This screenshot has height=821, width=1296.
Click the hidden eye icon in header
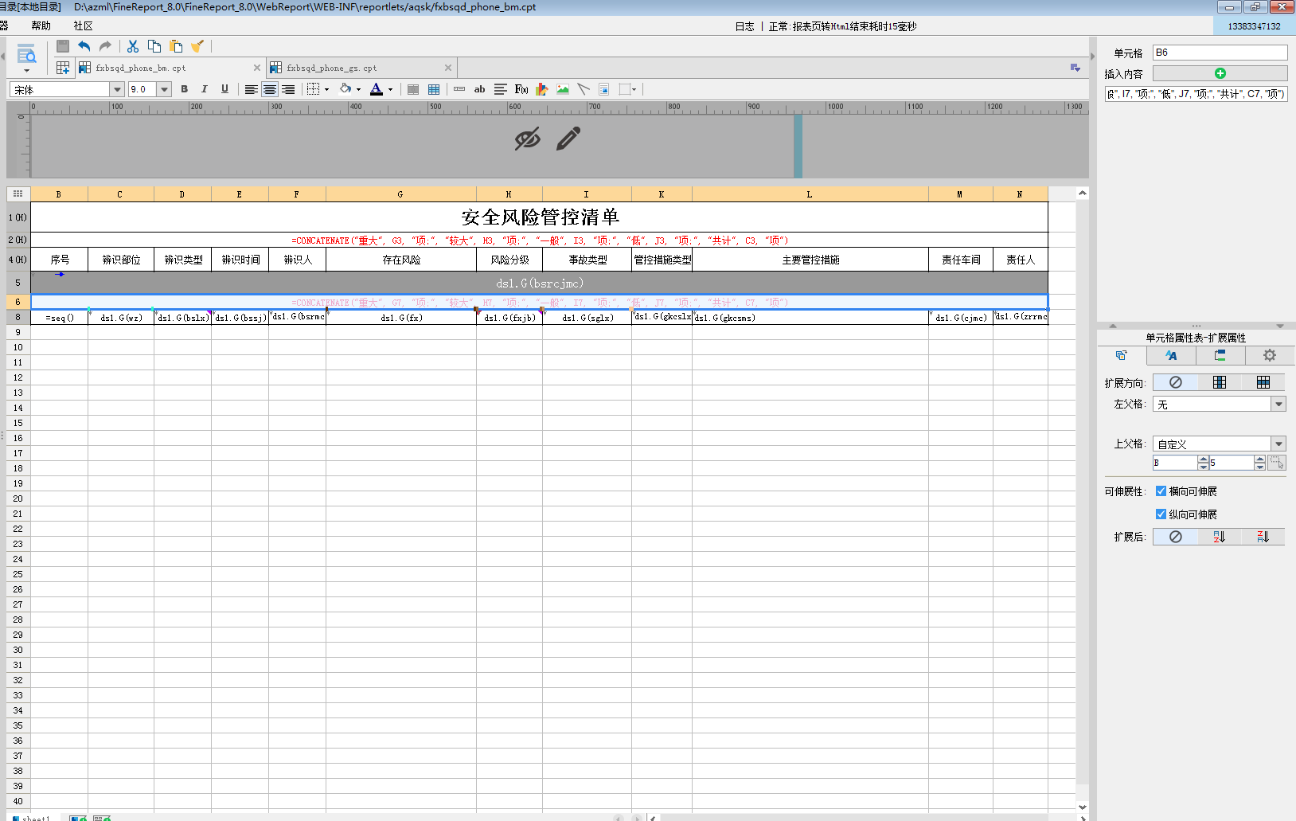(x=527, y=139)
